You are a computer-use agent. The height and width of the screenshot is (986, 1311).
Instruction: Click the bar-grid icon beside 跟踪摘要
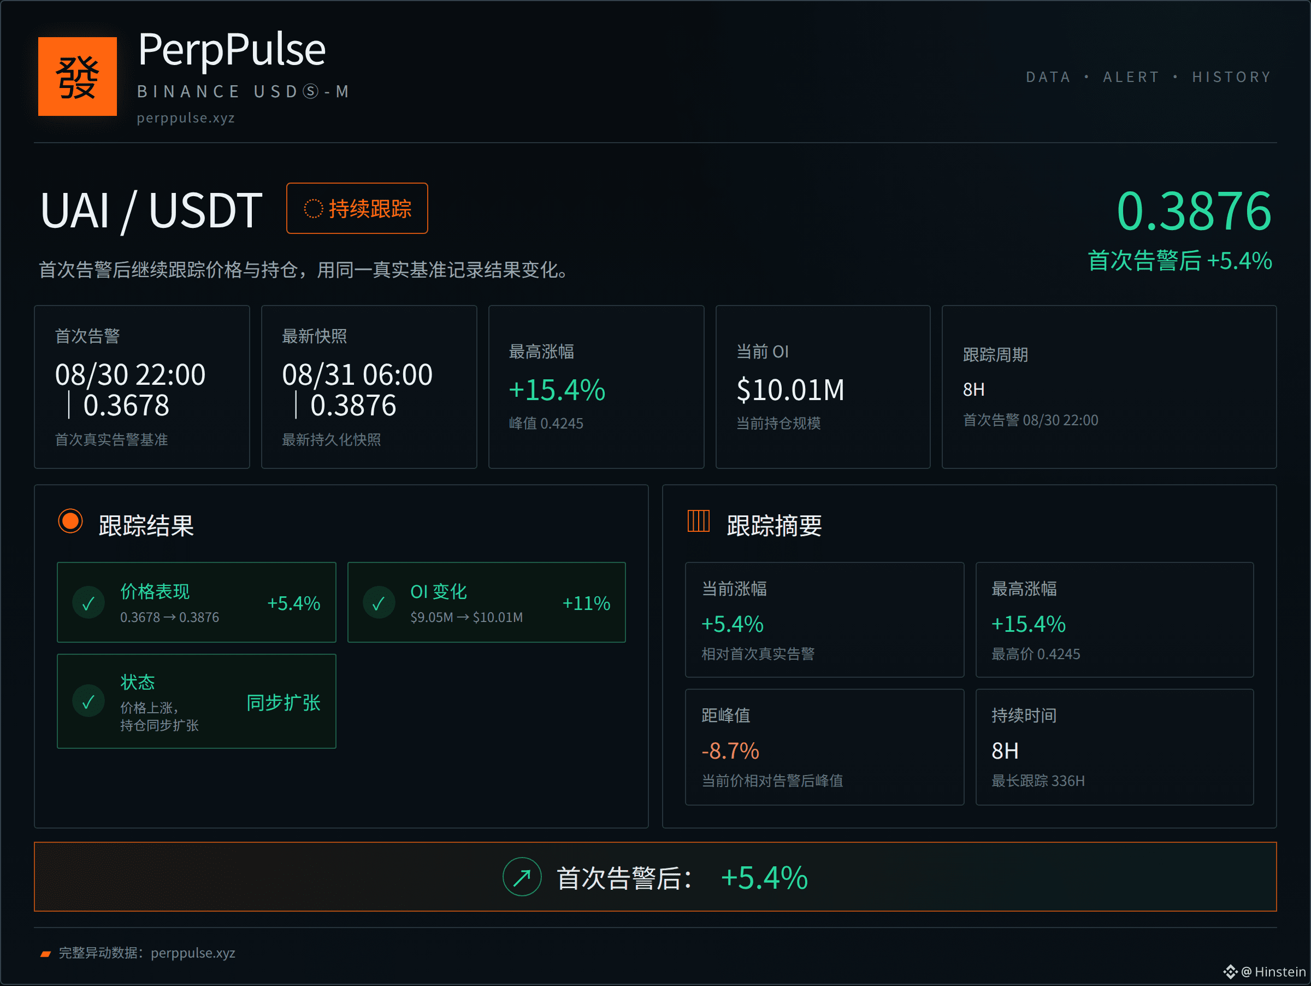(698, 521)
